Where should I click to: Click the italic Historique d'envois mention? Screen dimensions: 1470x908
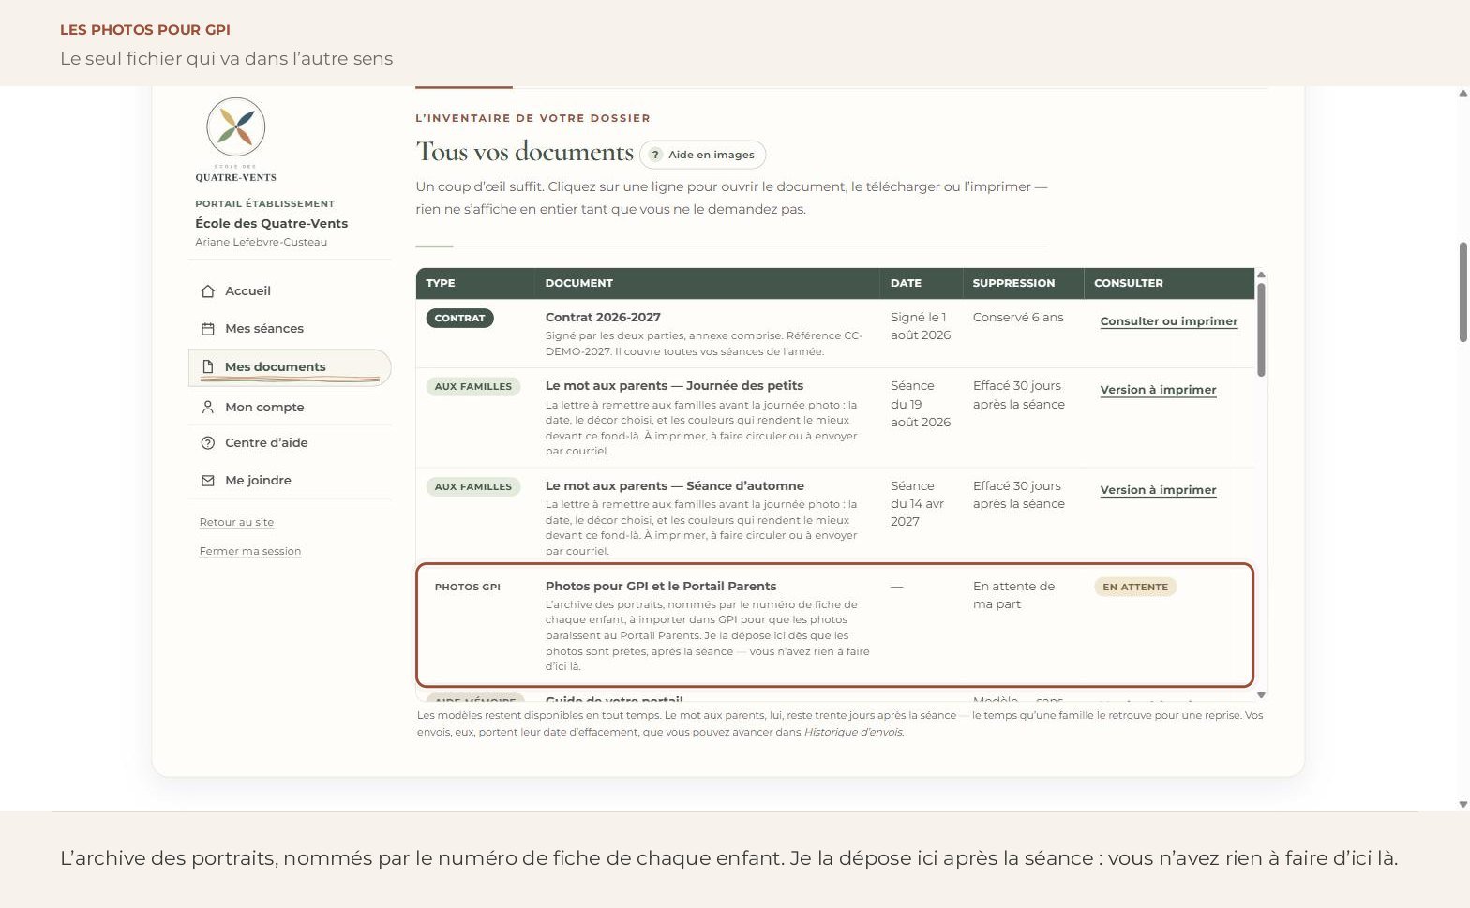point(854,732)
